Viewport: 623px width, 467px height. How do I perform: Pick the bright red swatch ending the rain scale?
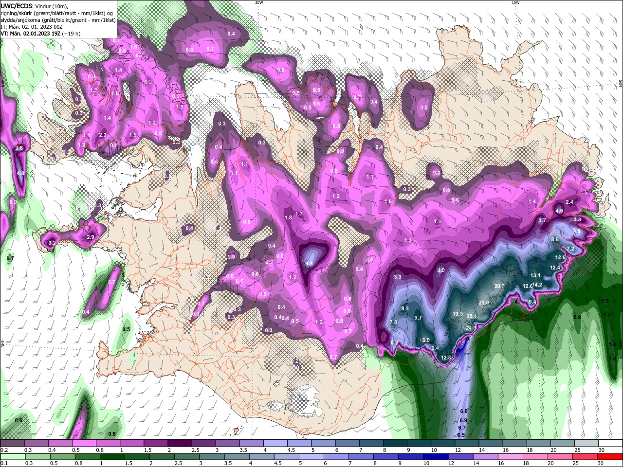coord(610,457)
